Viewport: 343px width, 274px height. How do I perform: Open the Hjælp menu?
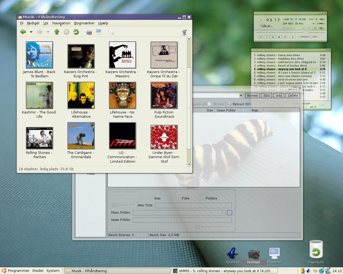(x=103, y=23)
